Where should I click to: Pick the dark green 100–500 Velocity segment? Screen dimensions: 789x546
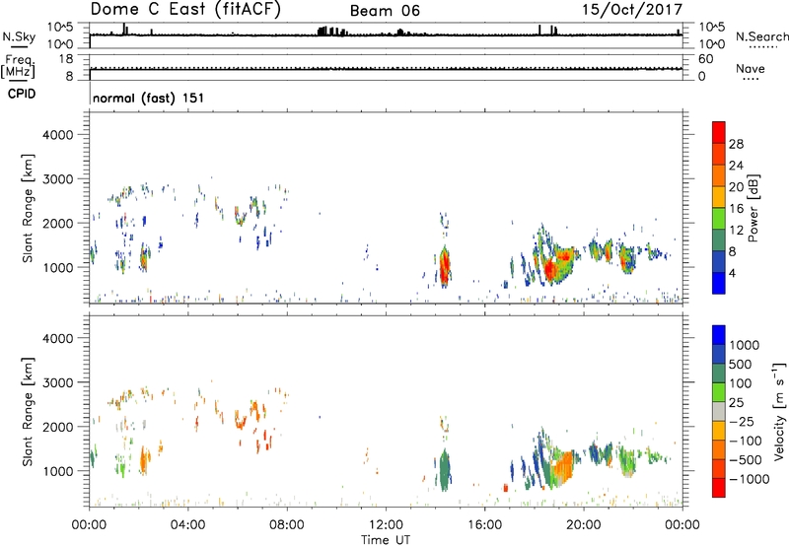(719, 374)
